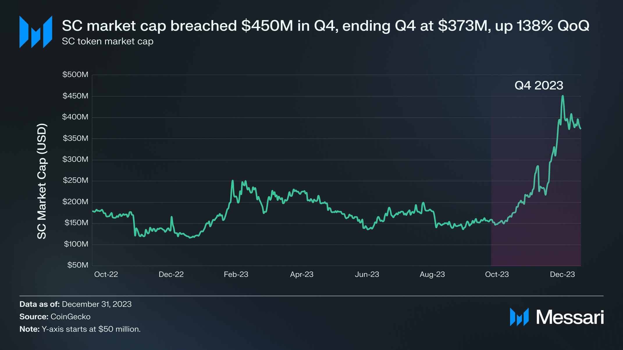Click the Oct-22 x-axis label
Viewport: 623px width, 350px height.
tap(106, 274)
